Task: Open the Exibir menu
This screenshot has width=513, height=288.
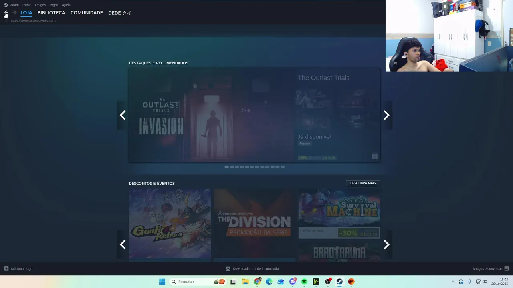Action: (26, 5)
